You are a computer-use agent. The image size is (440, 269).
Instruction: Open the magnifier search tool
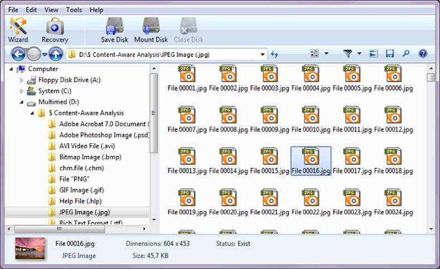click(x=406, y=54)
